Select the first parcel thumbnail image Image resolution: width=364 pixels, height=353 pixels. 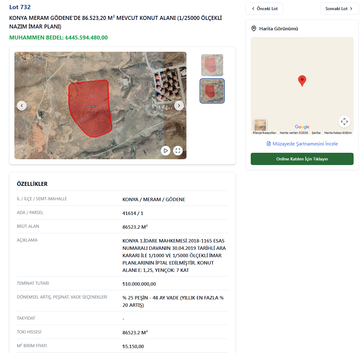pos(212,65)
